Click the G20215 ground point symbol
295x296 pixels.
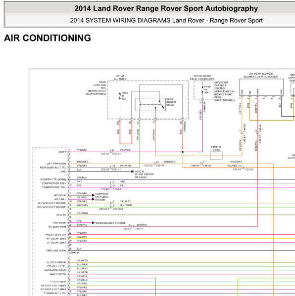[132, 171]
